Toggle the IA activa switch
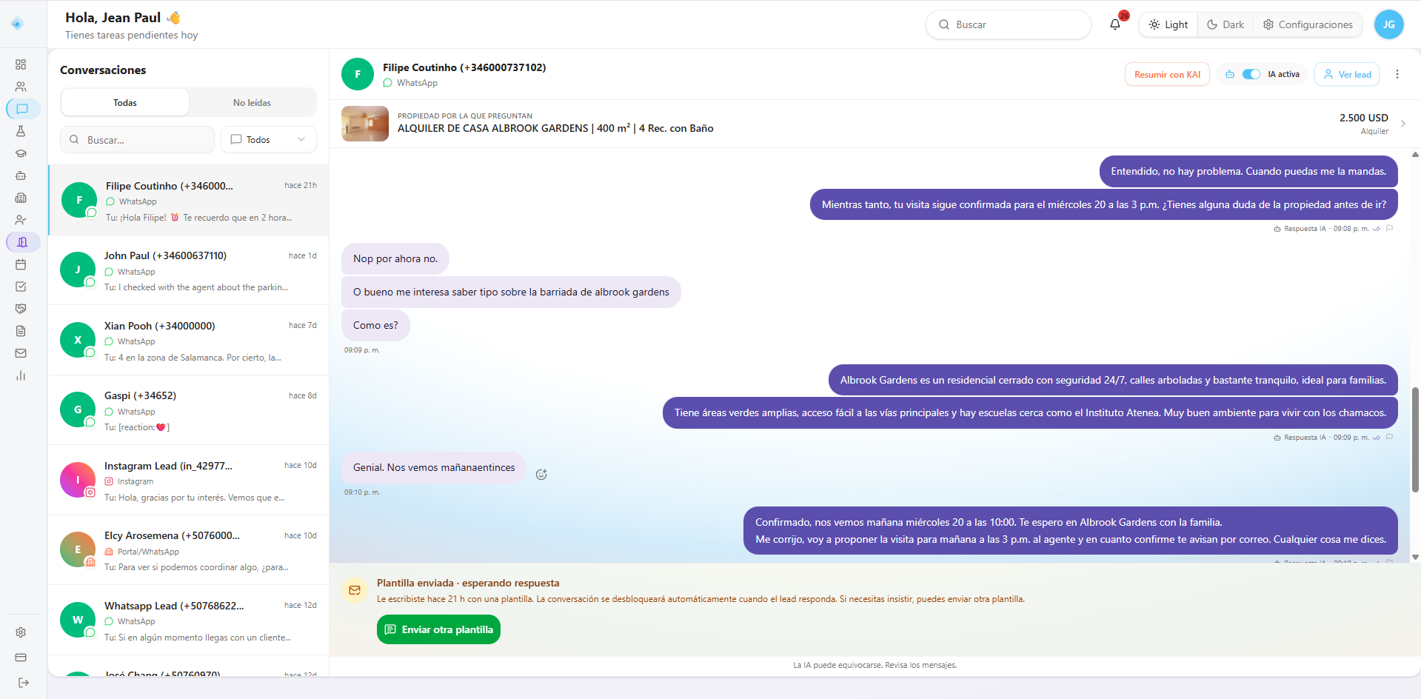Viewport: 1421px width, 699px height. coord(1251,74)
